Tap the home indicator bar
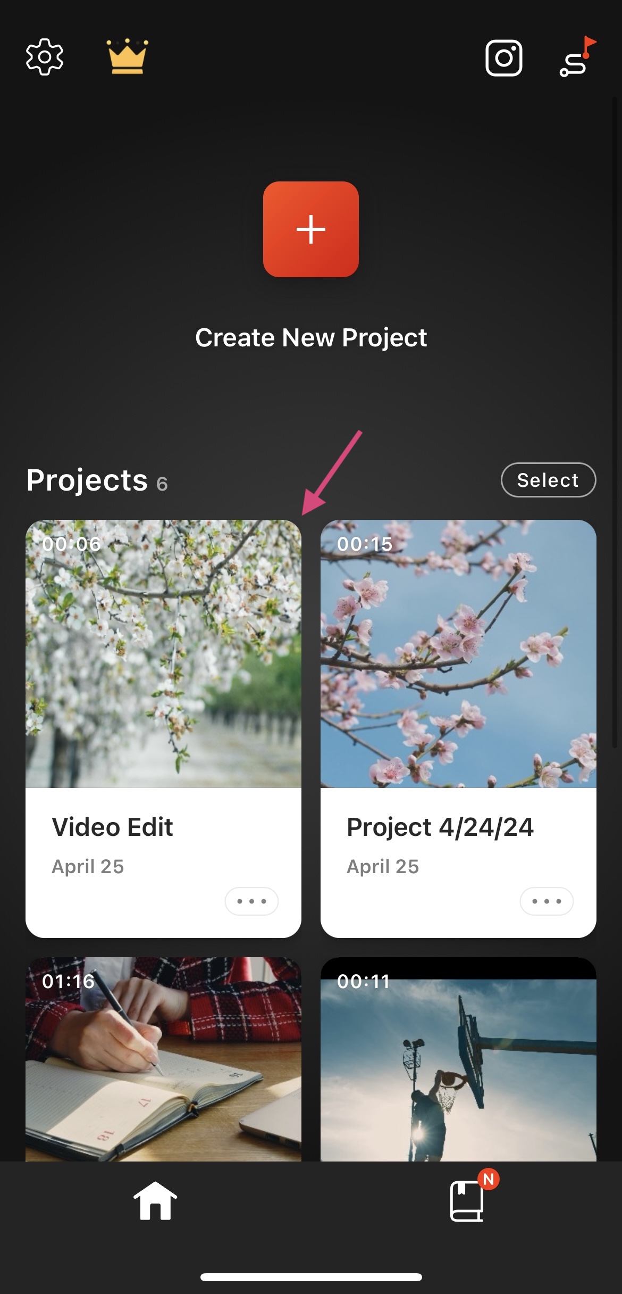This screenshot has width=622, height=1294. 311,1278
